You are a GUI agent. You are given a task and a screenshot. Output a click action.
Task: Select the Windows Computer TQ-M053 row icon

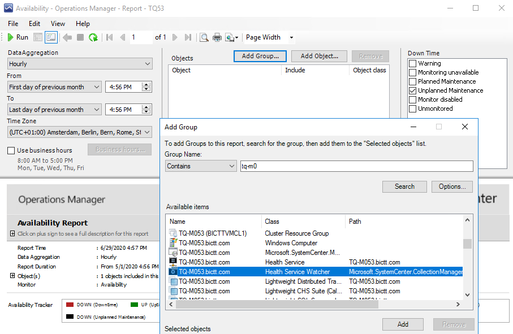(x=173, y=243)
